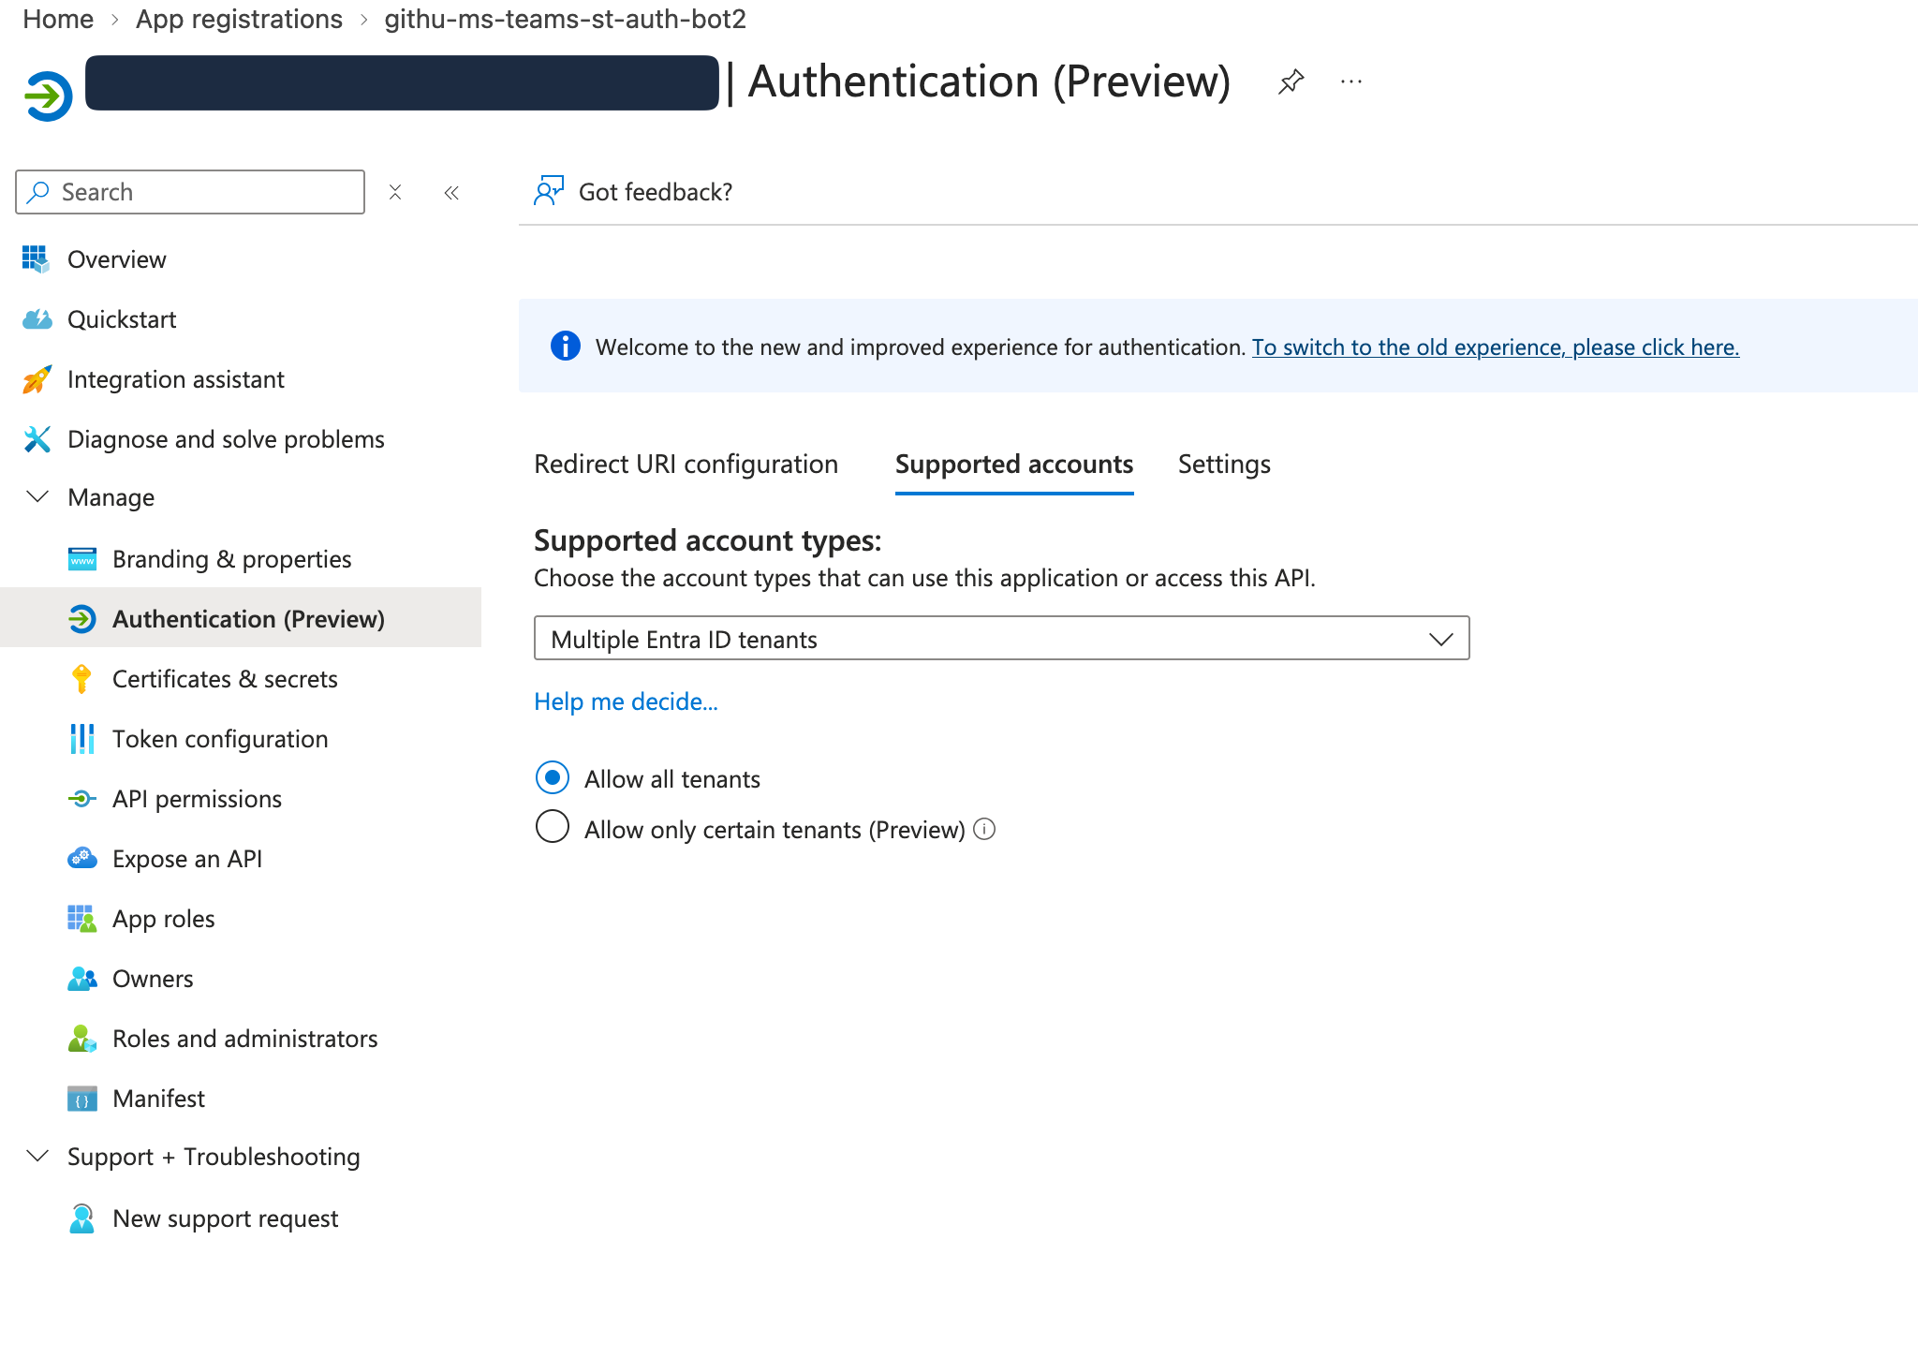The width and height of the screenshot is (1918, 1358).
Task: Click the feedback person icon
Action: pyautogui.click(x=549, y=190)
